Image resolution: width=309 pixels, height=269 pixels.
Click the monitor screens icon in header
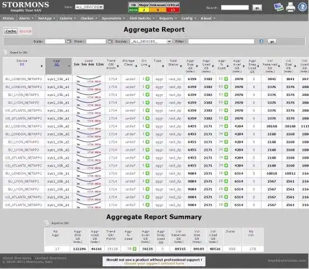point(279,7)
